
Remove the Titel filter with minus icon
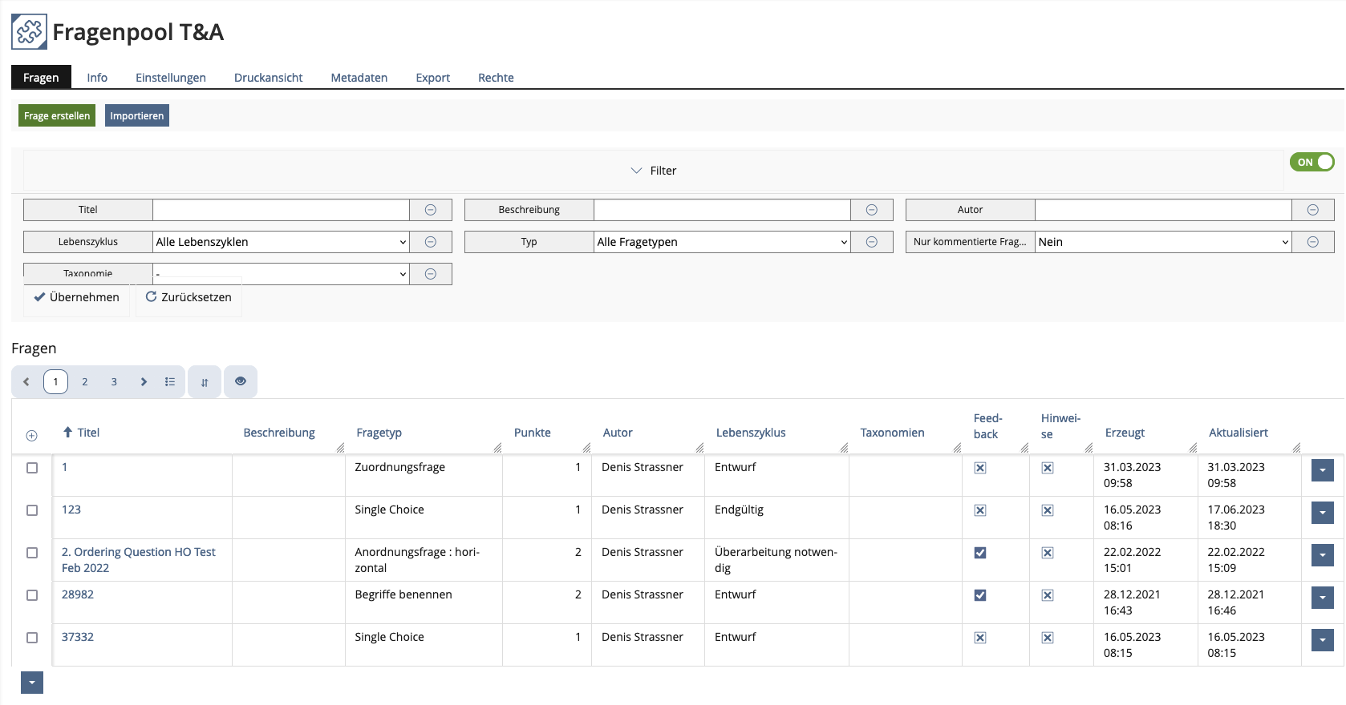tap(430, 210)
